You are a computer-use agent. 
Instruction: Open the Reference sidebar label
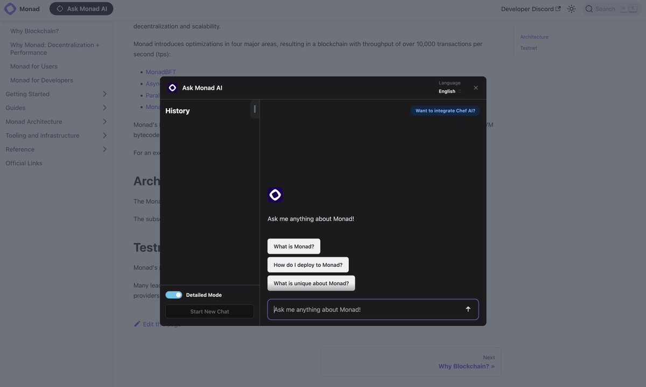pyautogui.click(x=20, y=150)
